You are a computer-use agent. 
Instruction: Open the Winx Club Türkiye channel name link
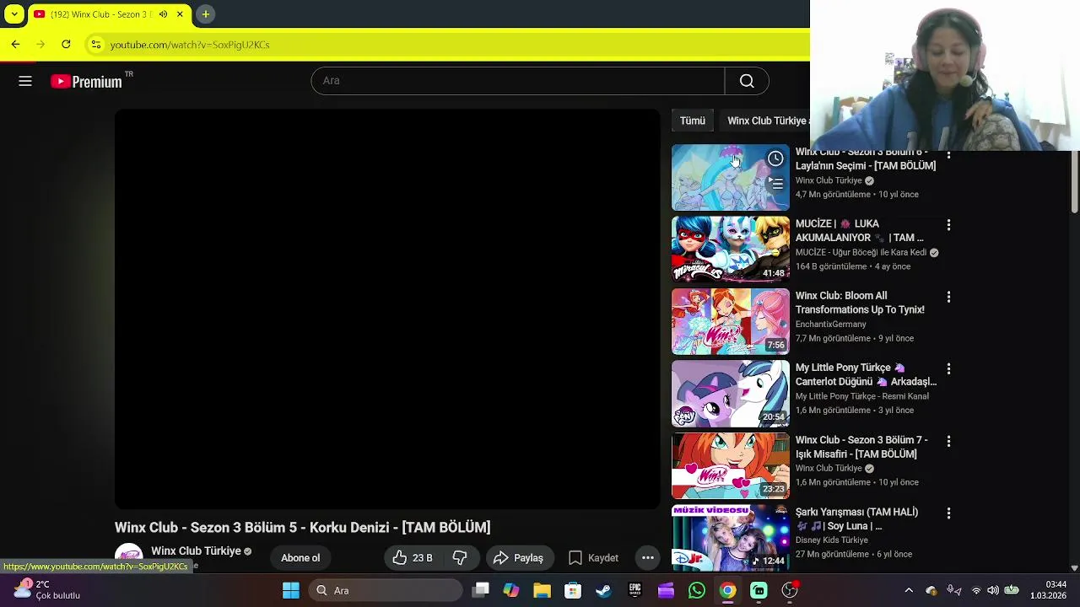tap(196, 551)
